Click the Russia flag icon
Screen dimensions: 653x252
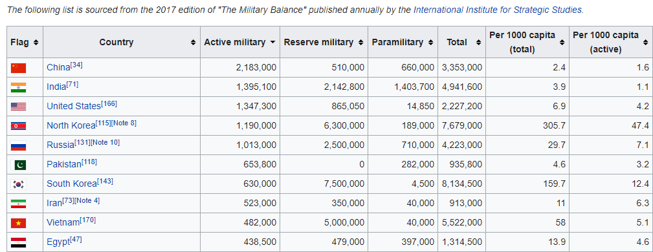18,145
